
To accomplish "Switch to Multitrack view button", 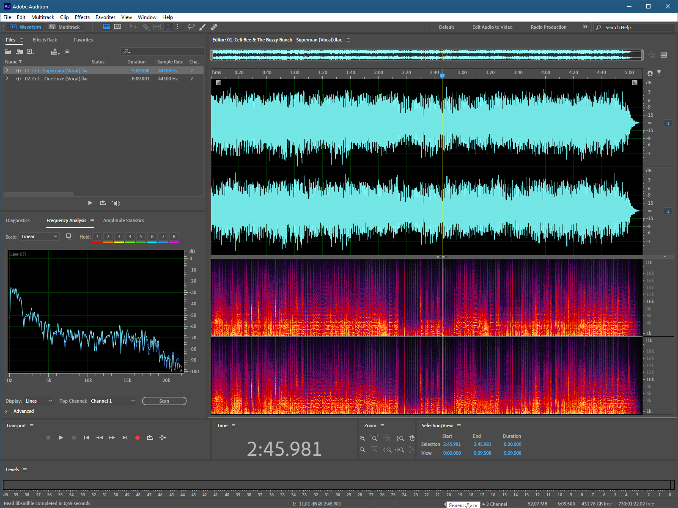I will coord(64,27).
